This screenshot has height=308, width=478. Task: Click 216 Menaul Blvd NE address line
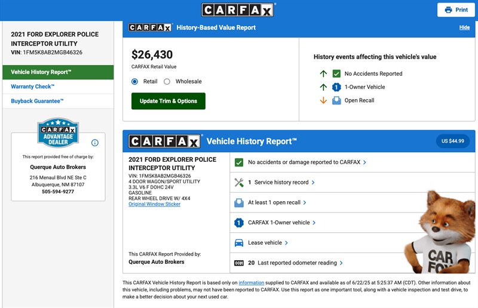pyautogui.click(x=58, y=177)
